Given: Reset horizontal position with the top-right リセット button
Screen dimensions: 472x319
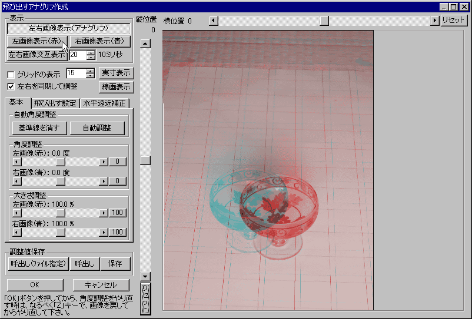Looking at the screenshot, I should tap(453, 21).
